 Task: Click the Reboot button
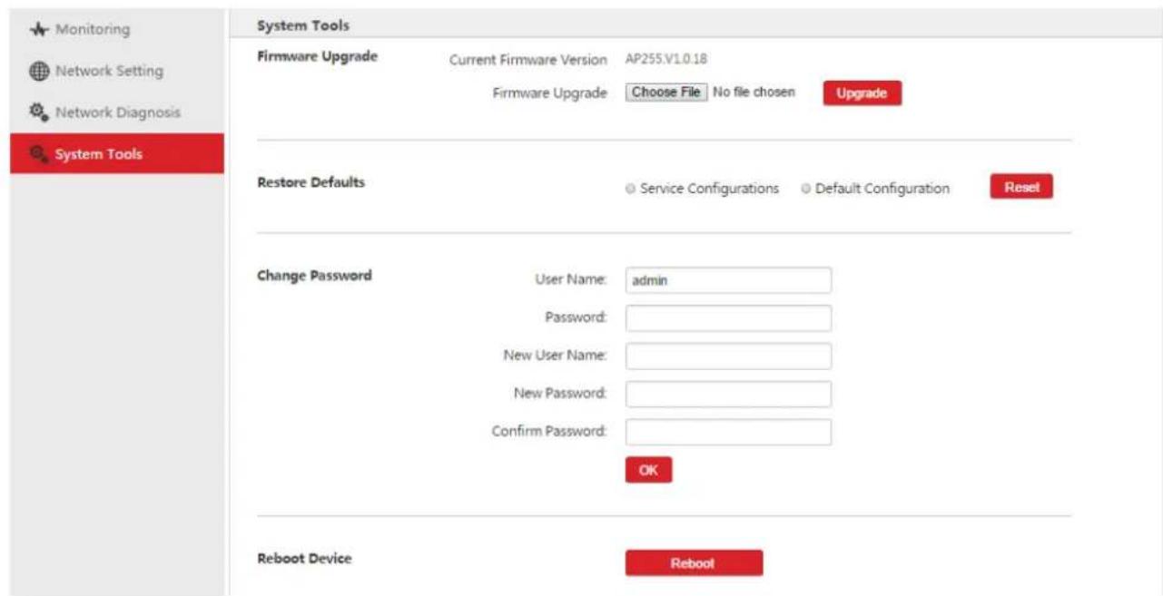point(694,563)
